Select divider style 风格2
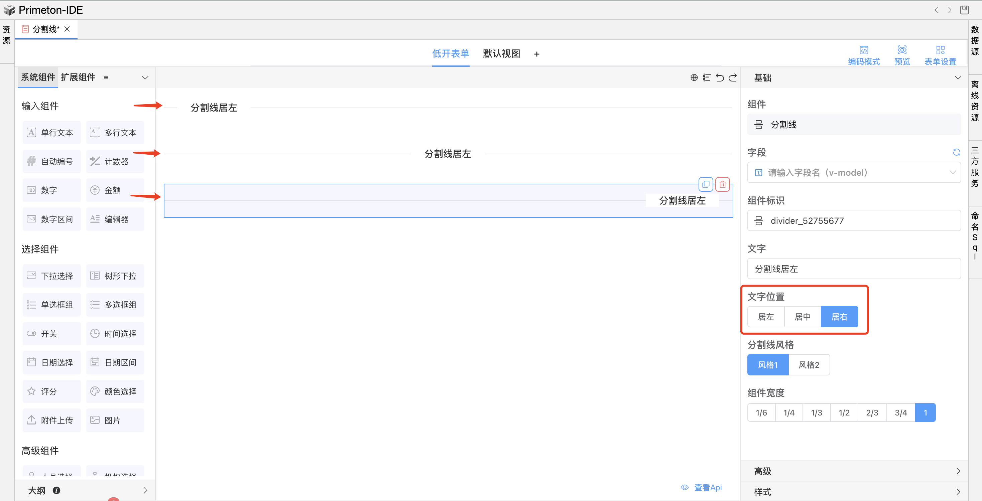 pyautogui.click(x=809, y=365)
